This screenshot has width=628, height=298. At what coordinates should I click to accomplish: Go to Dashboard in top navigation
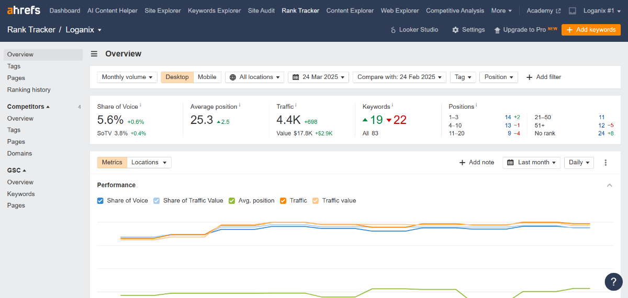[x=65, y=10]
